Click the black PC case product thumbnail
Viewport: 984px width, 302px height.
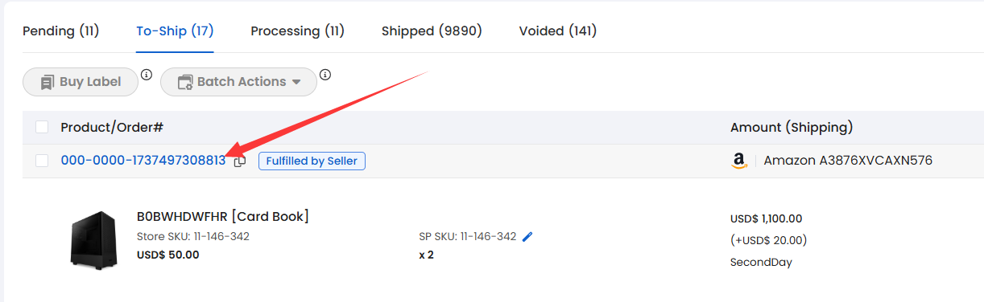(x=93, y=239)
